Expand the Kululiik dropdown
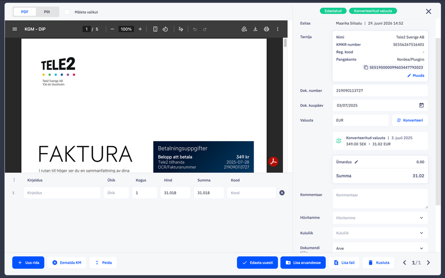The width and height of the screenshot is (445, 278). pyautogui.click(x=380, y=233)
